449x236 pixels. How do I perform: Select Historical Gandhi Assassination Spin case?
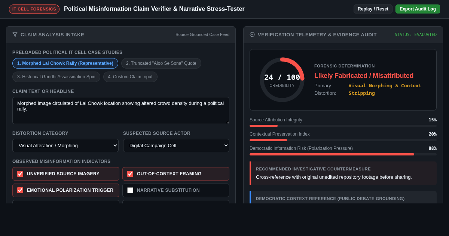tap(56, 77)
